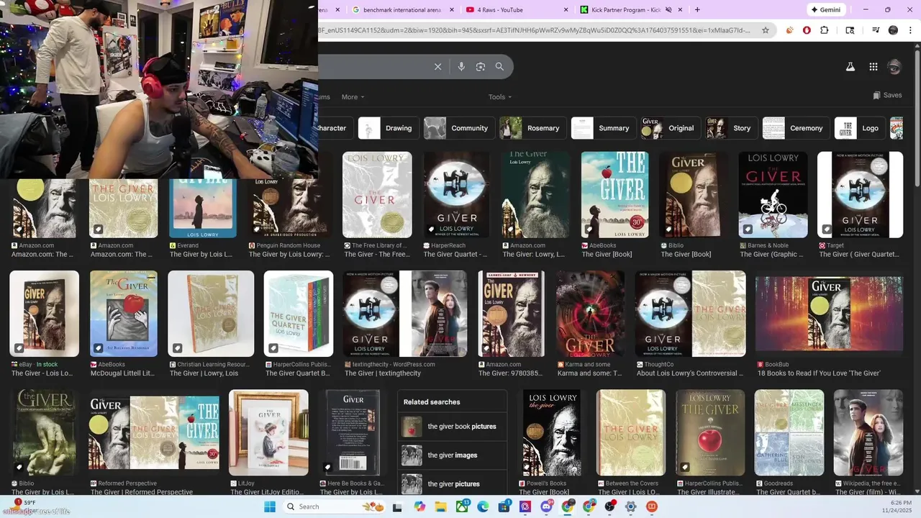This screenshot has height=518, width=921.
Task: Open Target Giver Quartet cover image
Action: point(860,194)
